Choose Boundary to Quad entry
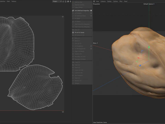 click(82, 59)
